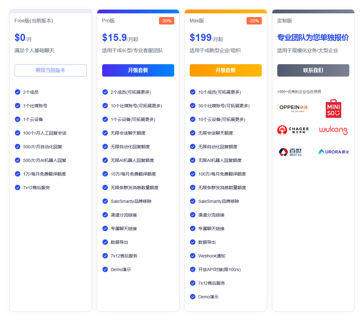The image size is (363, 321).
Task: Click the Pro版 plan title
Action: point(108,21)
